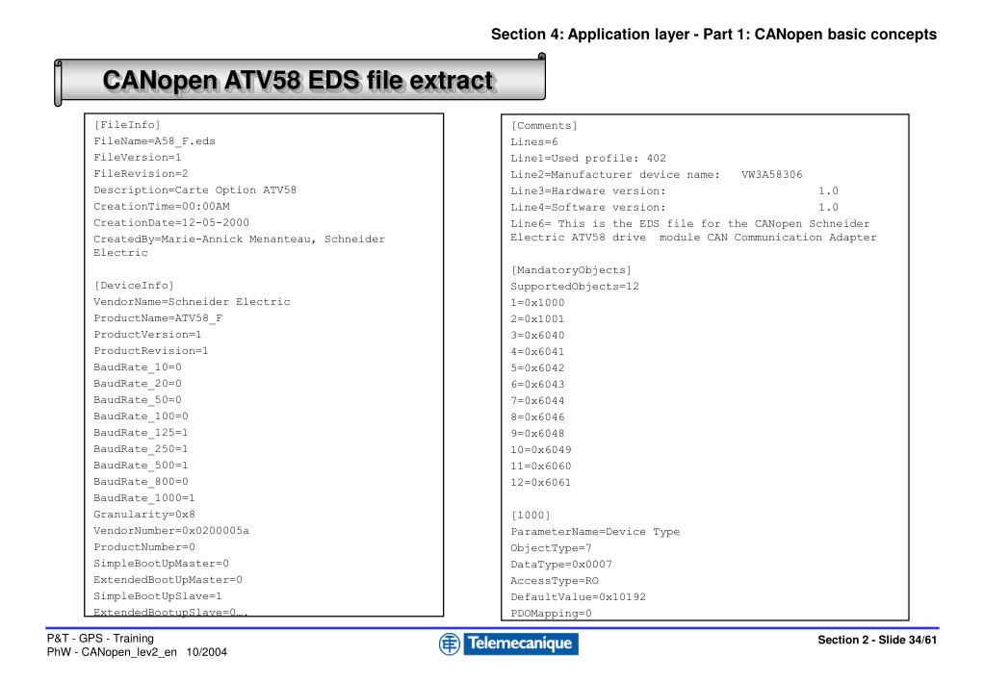Click the Telemecanique logo icon
The width and height of the screenshot is (985, 681).
(x=450, y=644)
